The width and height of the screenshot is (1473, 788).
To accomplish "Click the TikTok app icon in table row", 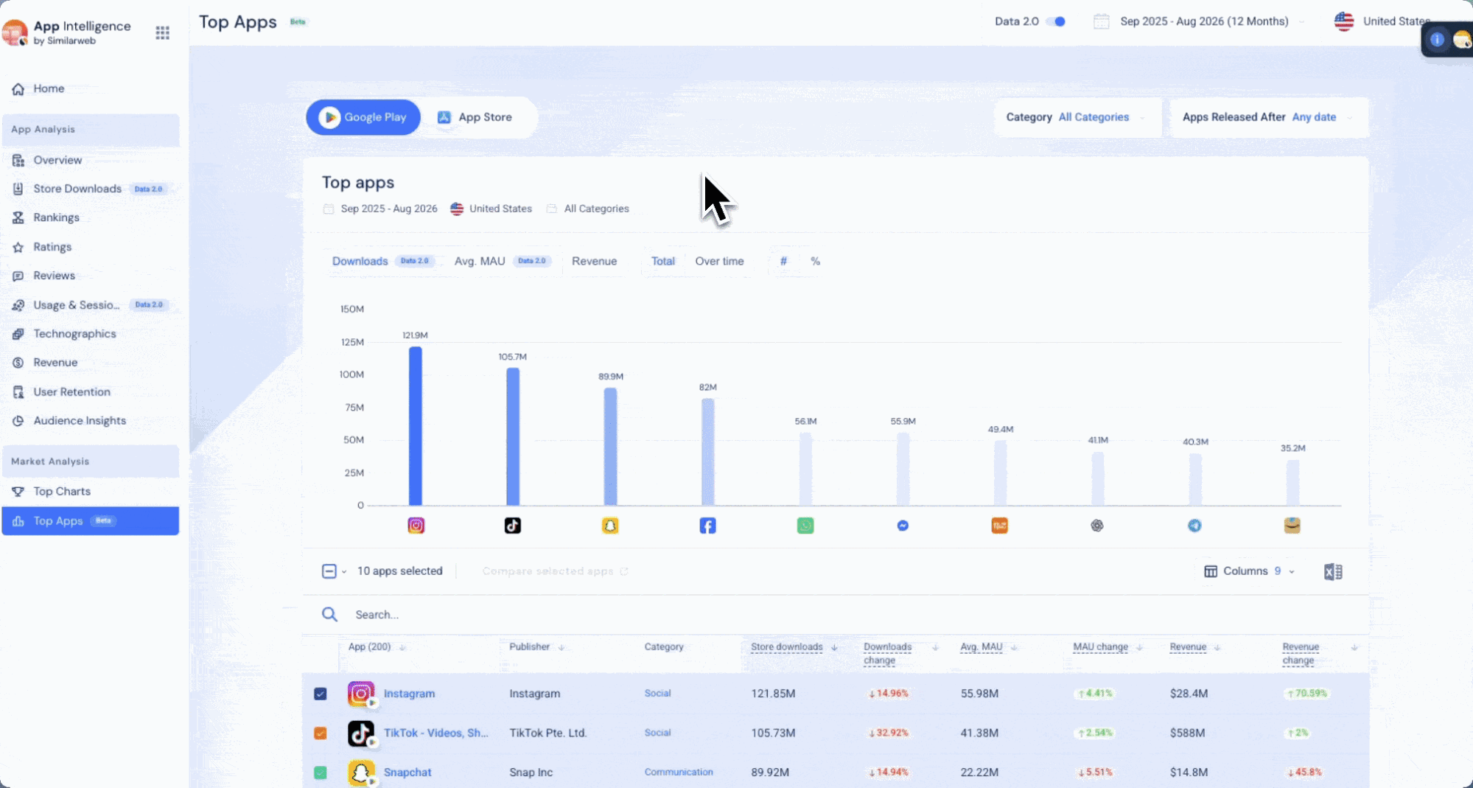I will point(361,733).
